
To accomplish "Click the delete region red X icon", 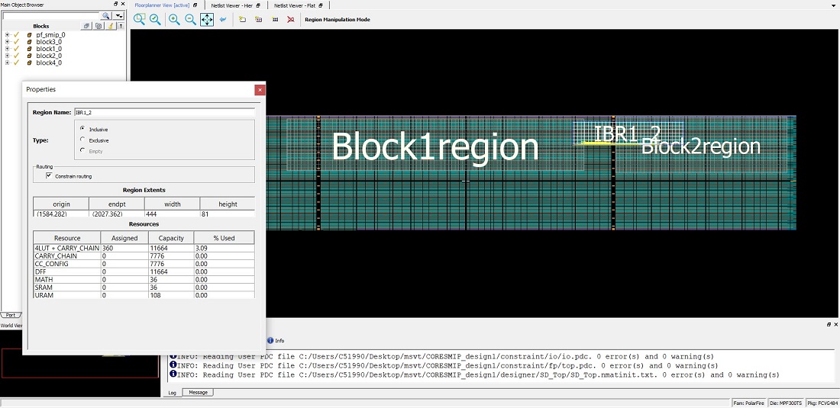I will coord(290,20).
